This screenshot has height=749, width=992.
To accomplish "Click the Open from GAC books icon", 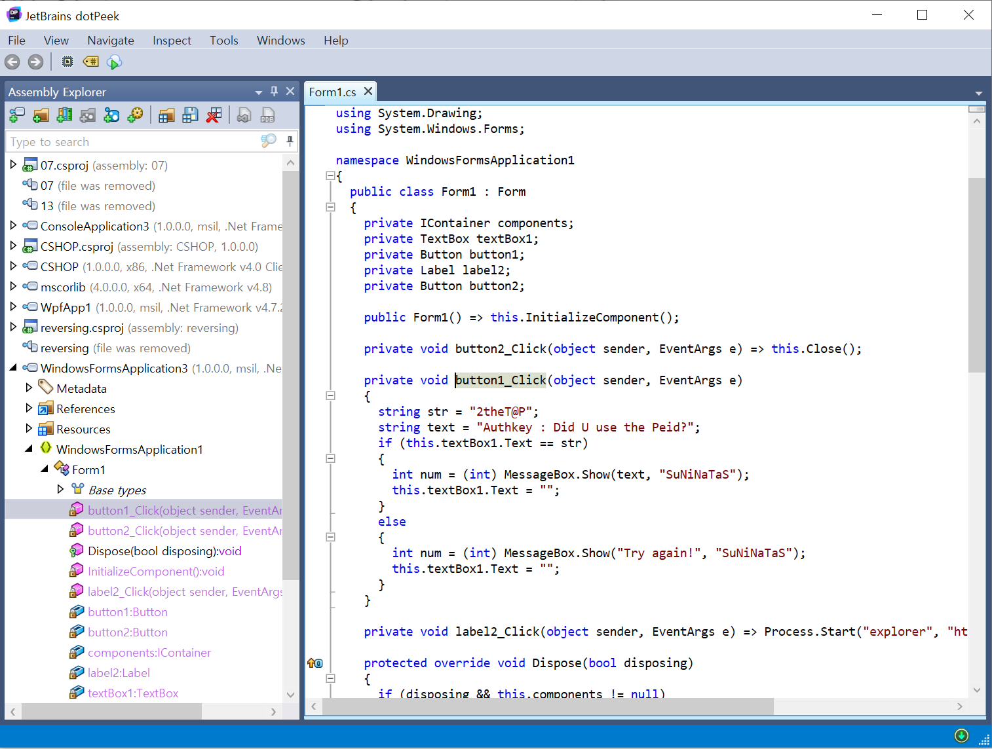I will 64,116.
